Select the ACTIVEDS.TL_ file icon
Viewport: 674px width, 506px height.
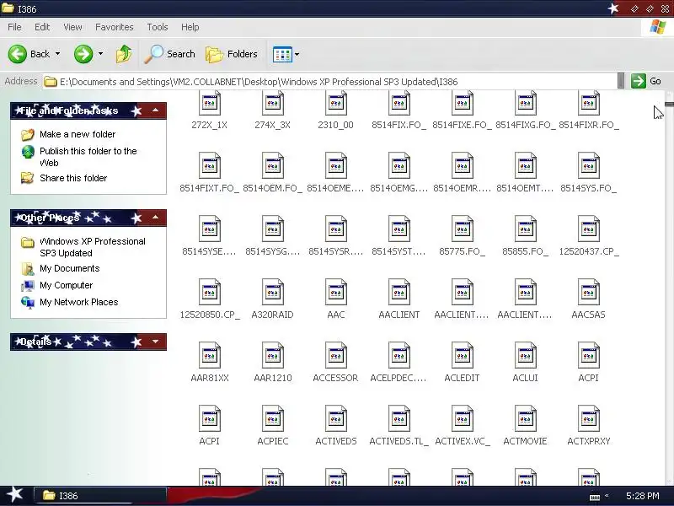tap(399, 418)
